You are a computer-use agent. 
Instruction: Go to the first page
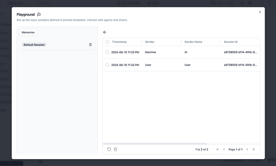coord(217,149)
